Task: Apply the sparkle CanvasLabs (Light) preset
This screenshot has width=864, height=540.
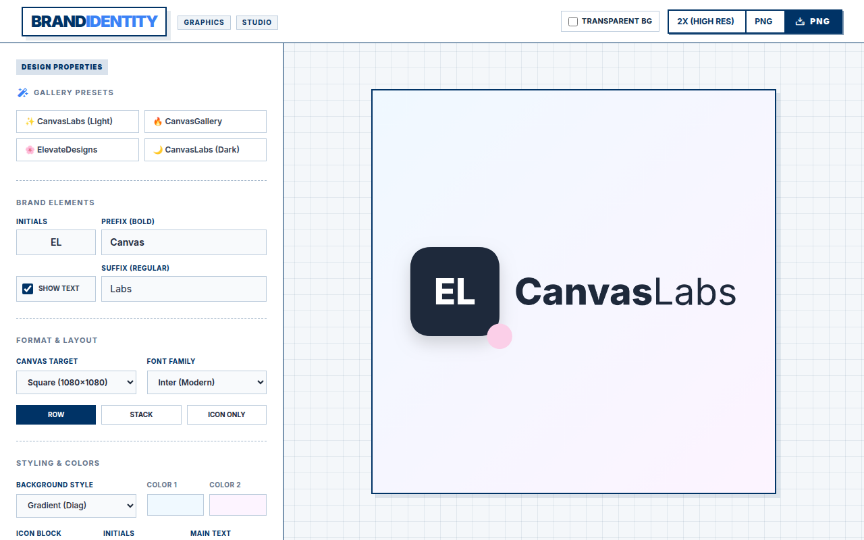Action: (x=78, y=122)
